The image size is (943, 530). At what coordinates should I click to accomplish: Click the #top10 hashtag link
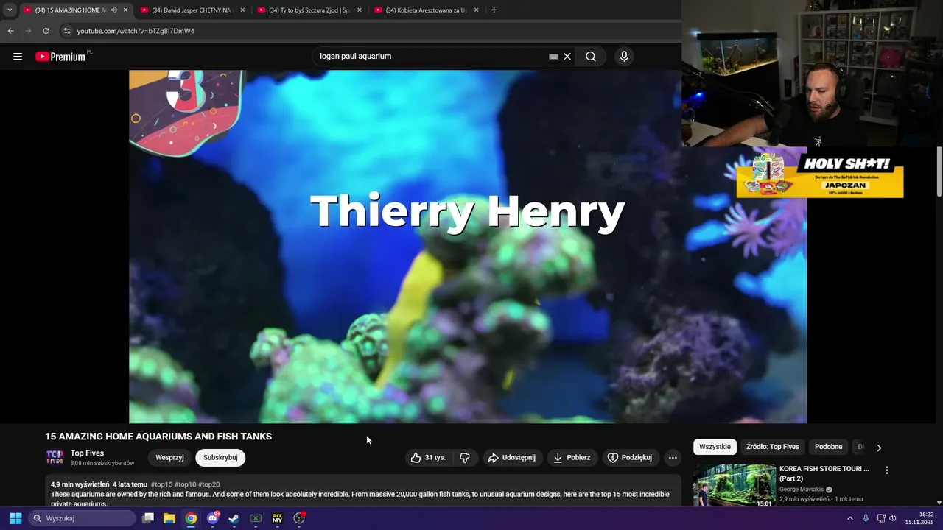tap(185, 484)
